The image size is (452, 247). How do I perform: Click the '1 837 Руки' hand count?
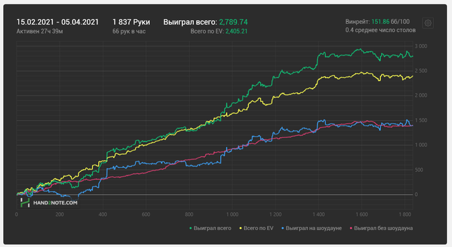[131, 22]
